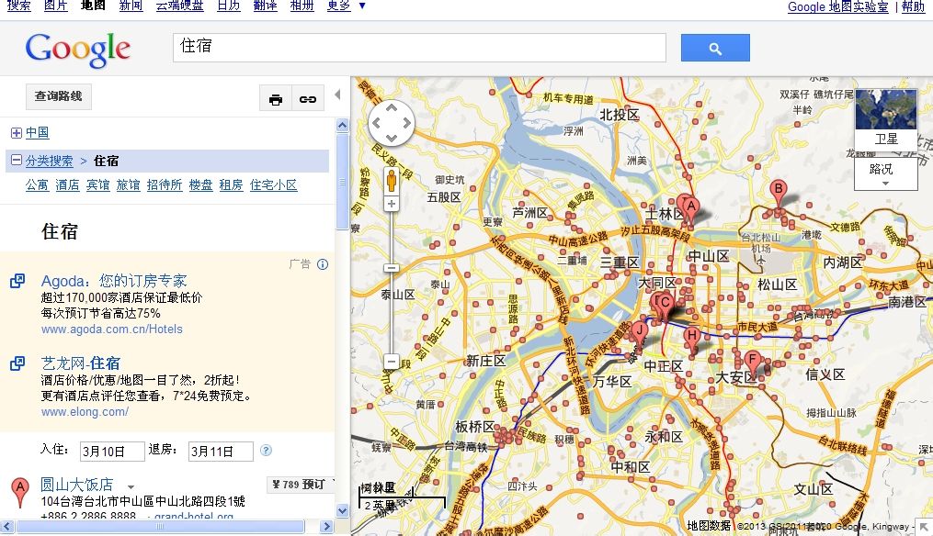Print the map using the printer icon
This screenshot has height=536, width=933.
tap(276, 99)
